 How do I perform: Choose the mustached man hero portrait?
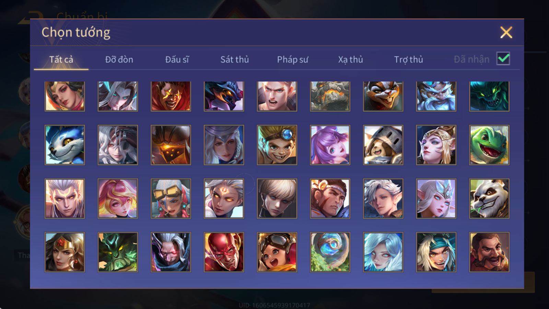[489, 252]
